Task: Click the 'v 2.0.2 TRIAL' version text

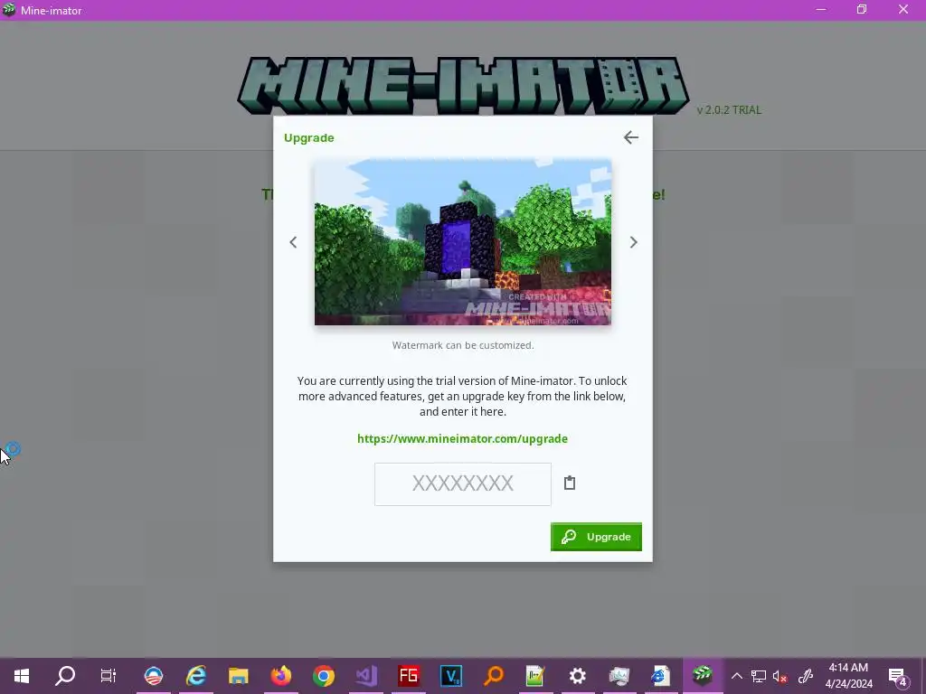Action: click(x=729, y=109)
